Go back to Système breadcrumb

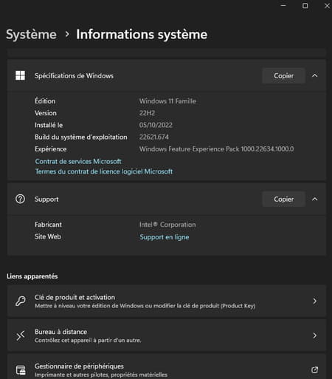click(31, 34)
